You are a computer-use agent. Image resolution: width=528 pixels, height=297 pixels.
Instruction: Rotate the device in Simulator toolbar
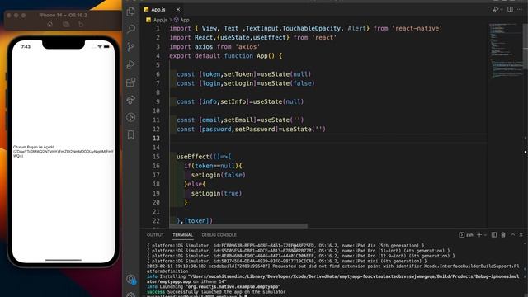[81, 24]
